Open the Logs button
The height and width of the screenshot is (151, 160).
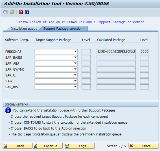(80, 146)
